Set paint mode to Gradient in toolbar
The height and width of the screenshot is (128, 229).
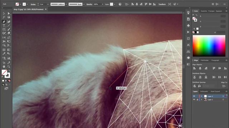[6, 81]
